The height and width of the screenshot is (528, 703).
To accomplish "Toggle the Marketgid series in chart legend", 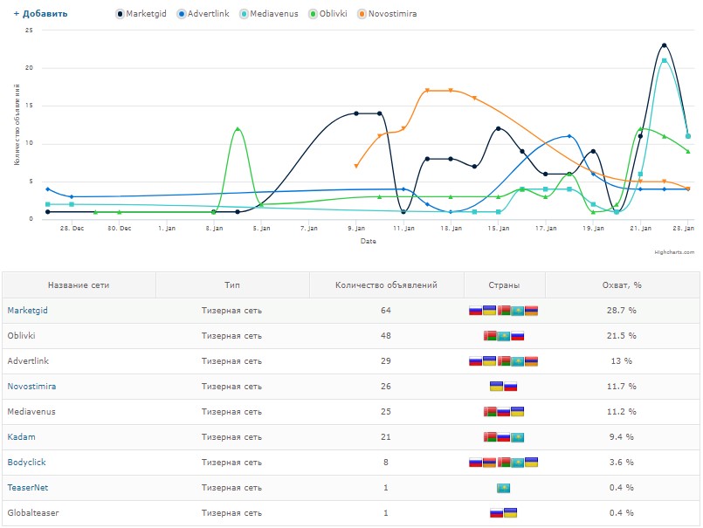I will (x=141, y=14).
